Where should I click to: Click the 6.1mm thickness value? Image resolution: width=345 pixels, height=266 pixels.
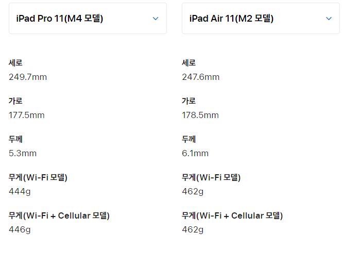coord(195,154)
